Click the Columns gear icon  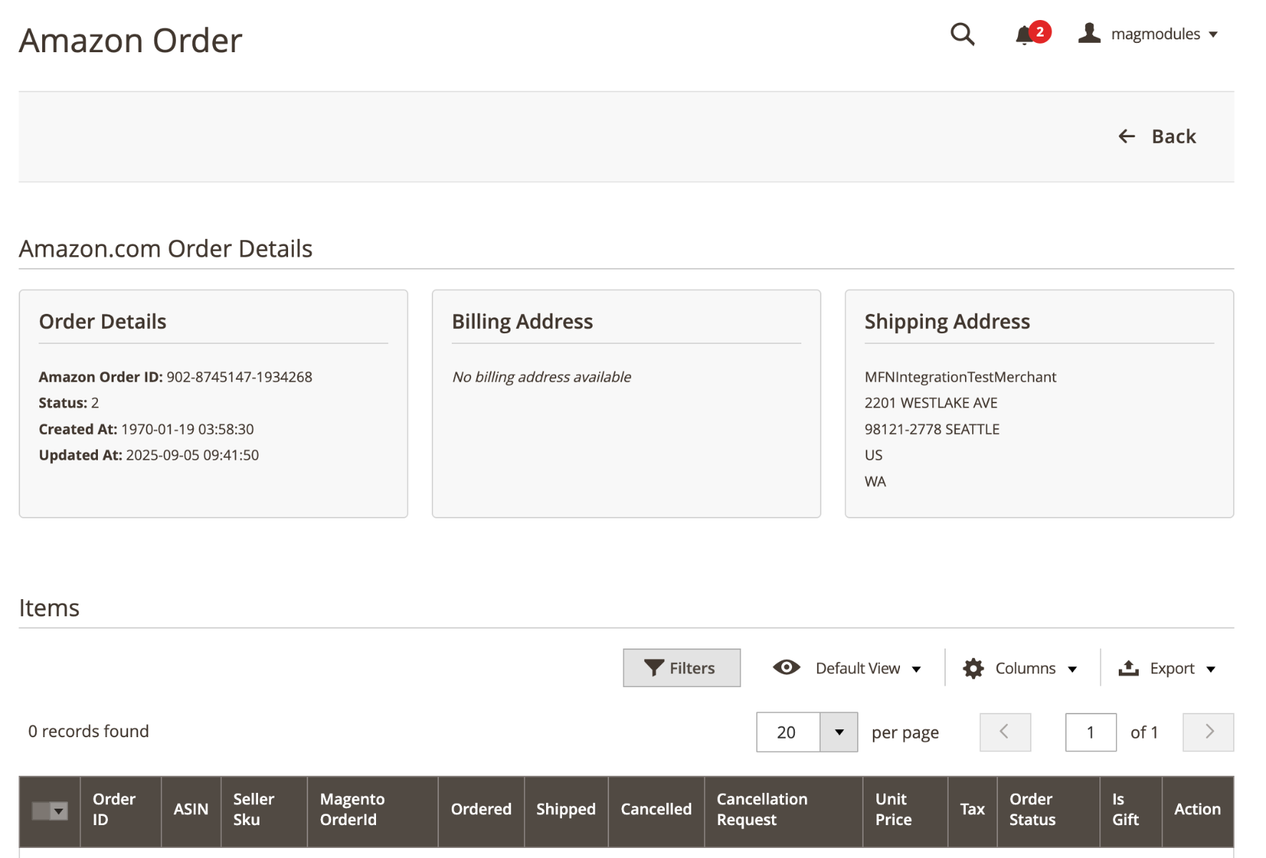(973, 669)
